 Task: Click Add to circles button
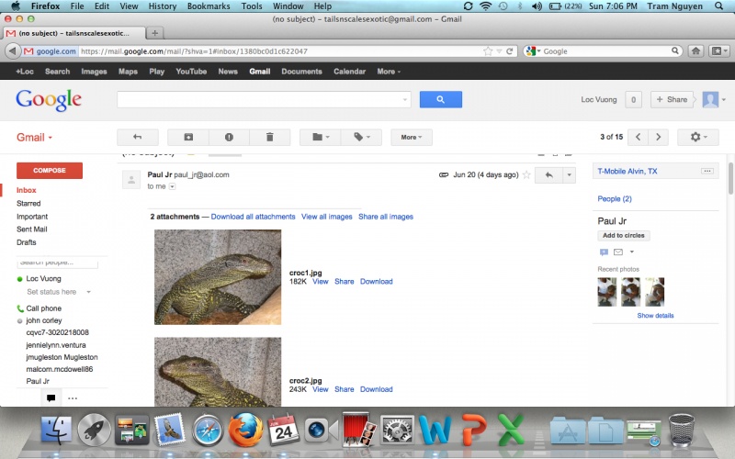(x=624, y=236)
